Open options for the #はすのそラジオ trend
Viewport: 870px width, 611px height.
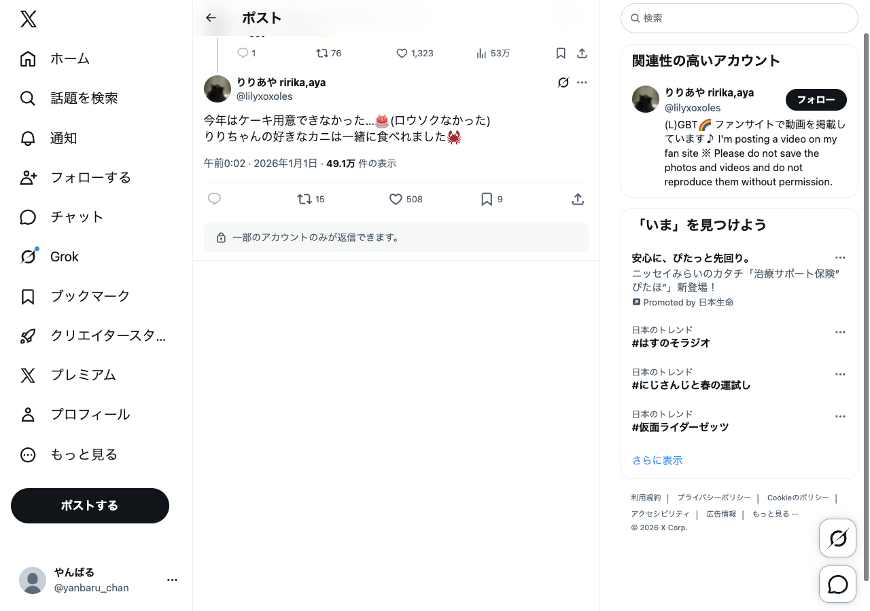pos(840,333)
